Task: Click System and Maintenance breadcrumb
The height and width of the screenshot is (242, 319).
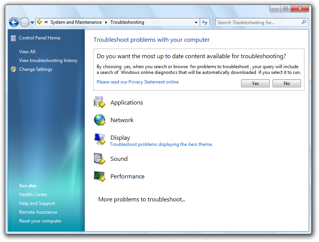Action: tap(76, 22)
